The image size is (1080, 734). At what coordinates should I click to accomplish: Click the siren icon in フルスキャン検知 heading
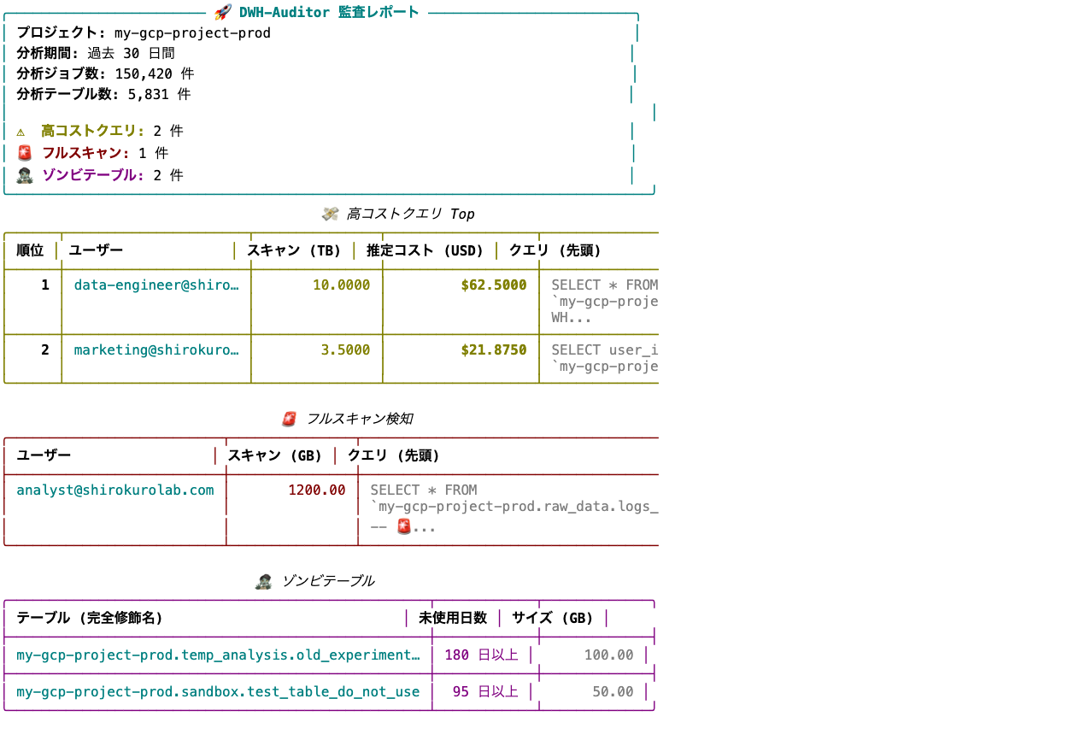290,419
